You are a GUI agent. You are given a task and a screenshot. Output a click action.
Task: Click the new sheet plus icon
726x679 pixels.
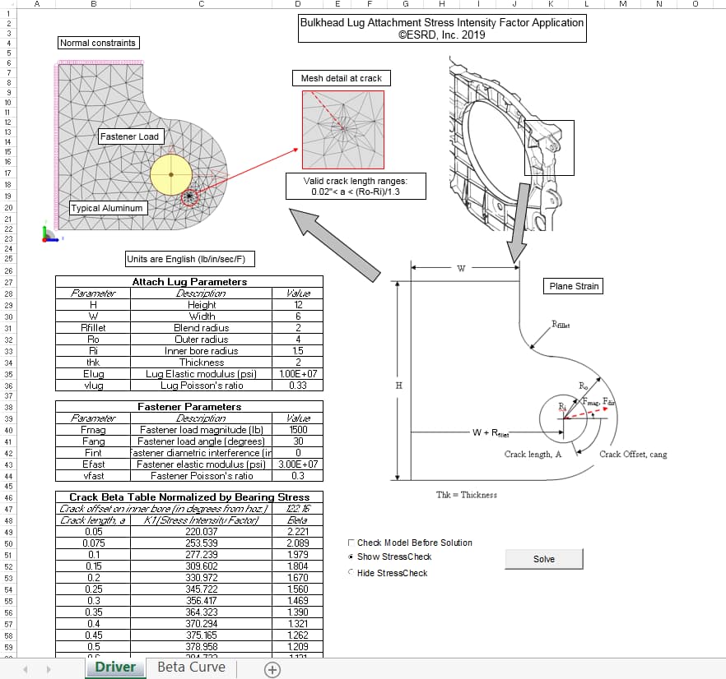coord(272,669)
